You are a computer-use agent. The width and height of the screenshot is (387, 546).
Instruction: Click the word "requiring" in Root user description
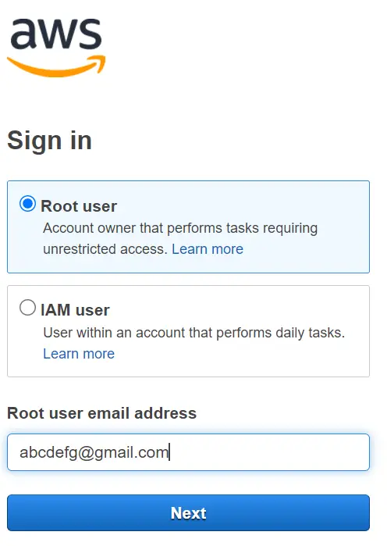click(x=290, y=229)
